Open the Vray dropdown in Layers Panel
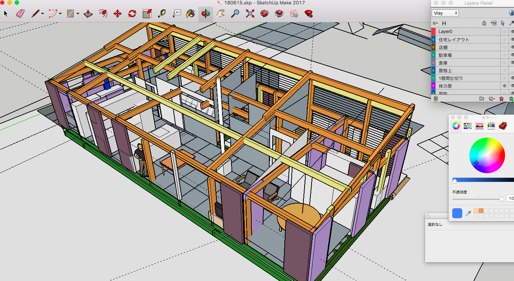This screenshot has height=281, width=514. tap(445, 13)
